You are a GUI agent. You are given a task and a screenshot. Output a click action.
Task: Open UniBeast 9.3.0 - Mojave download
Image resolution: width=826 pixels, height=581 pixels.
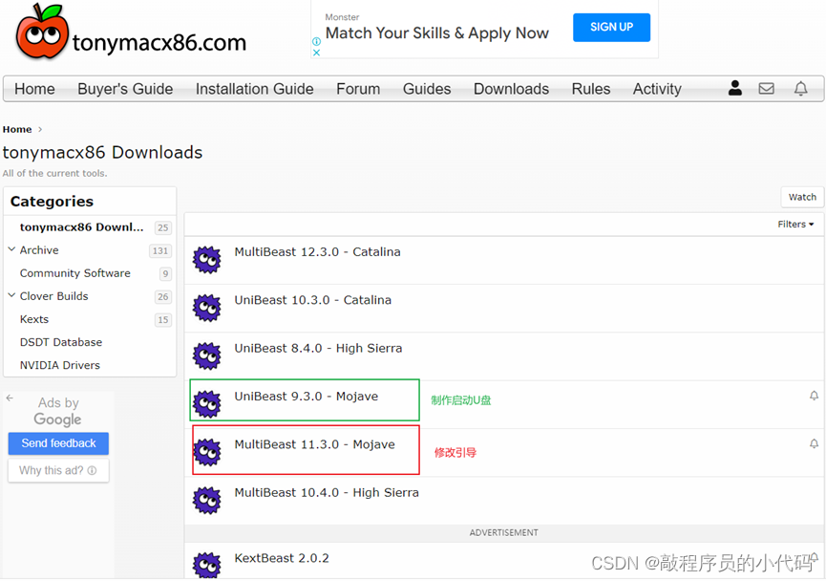pyautogui.click(x=307, y=397)
